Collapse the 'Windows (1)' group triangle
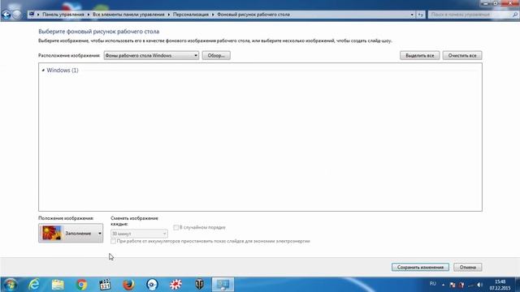This screenshot has width=520, height=292. coord(43,71)
